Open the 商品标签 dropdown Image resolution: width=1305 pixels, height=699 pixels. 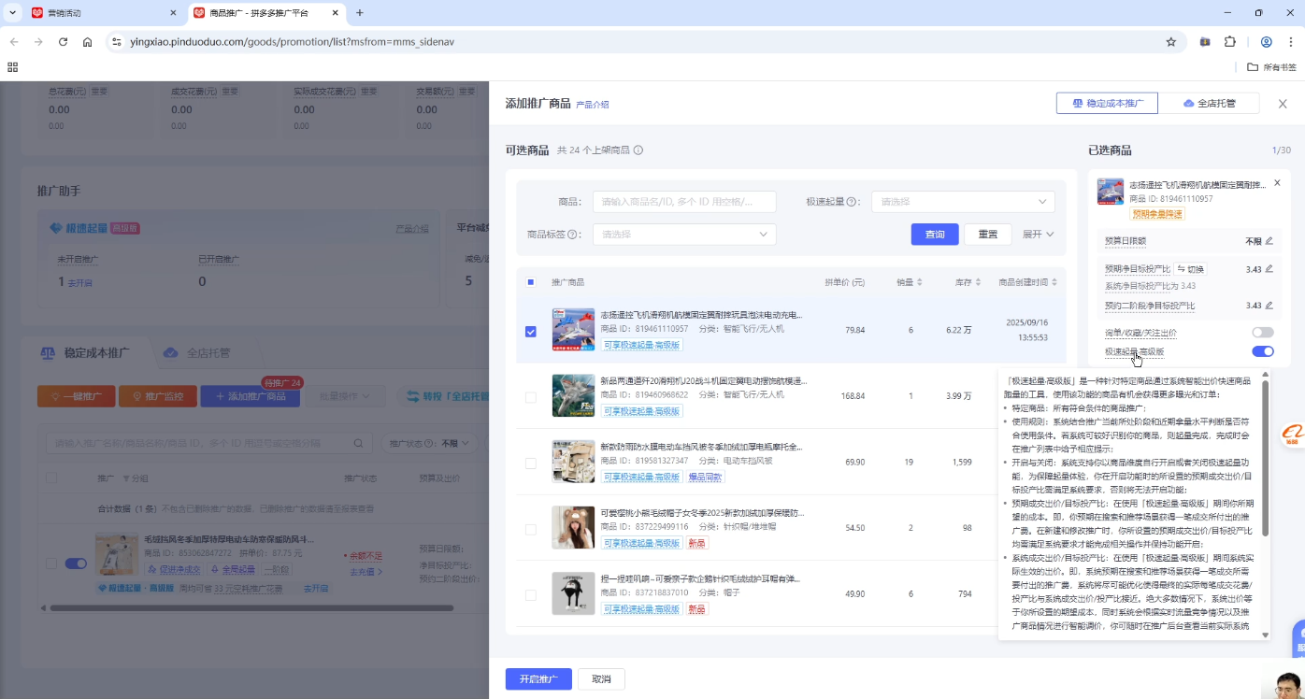pos(683,234)
